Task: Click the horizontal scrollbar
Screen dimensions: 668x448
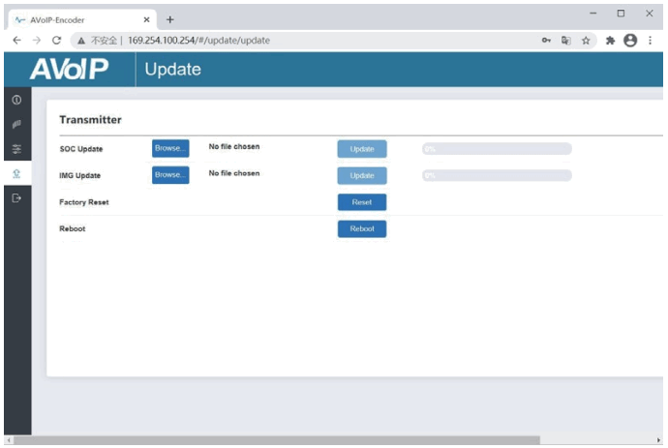Action: click(x=277, y=440)
